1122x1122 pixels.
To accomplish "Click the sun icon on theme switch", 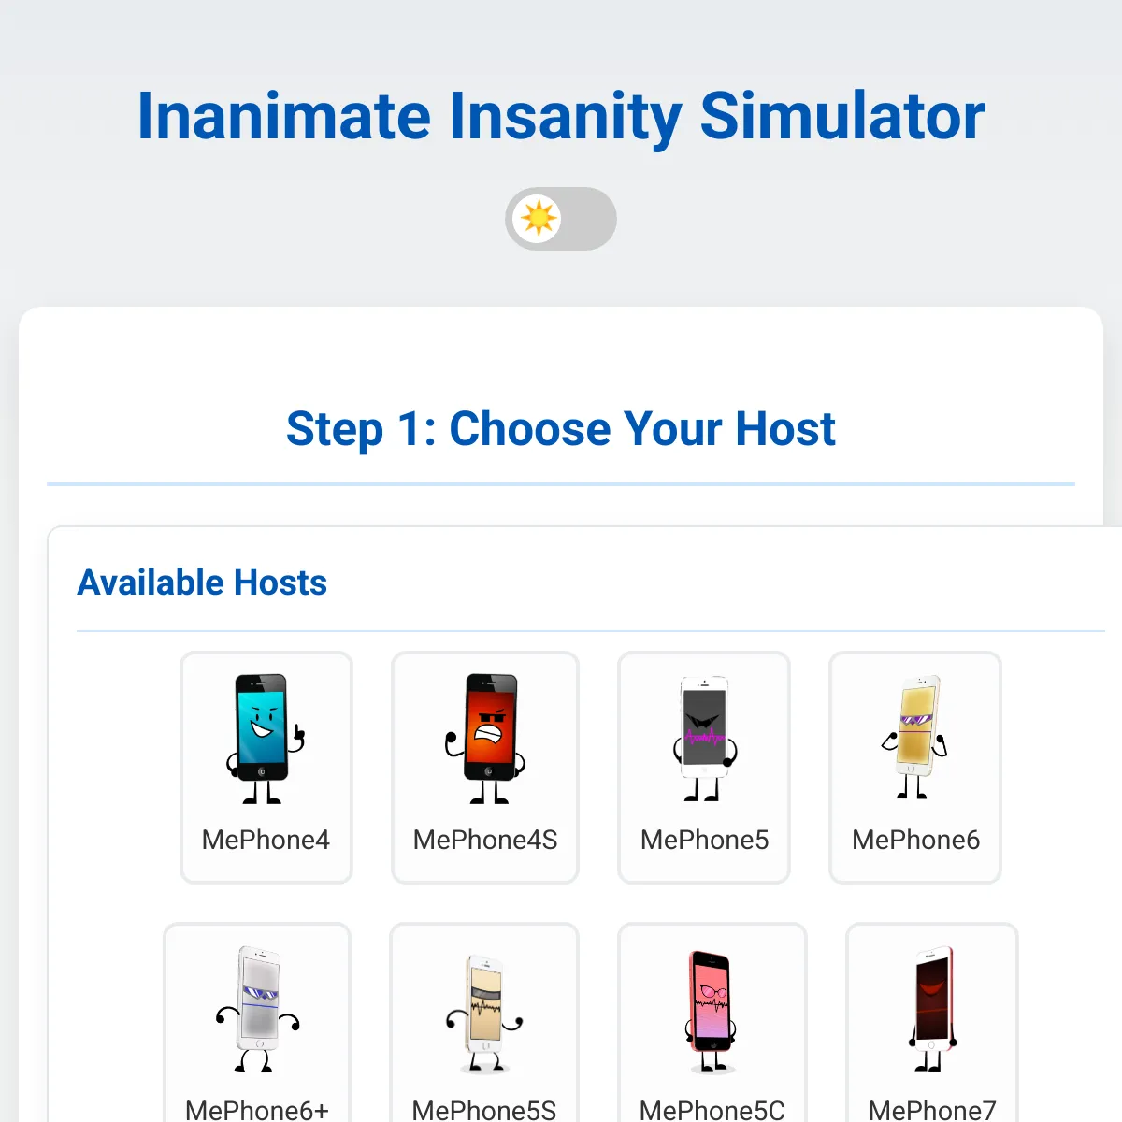I will coord(539,219).
